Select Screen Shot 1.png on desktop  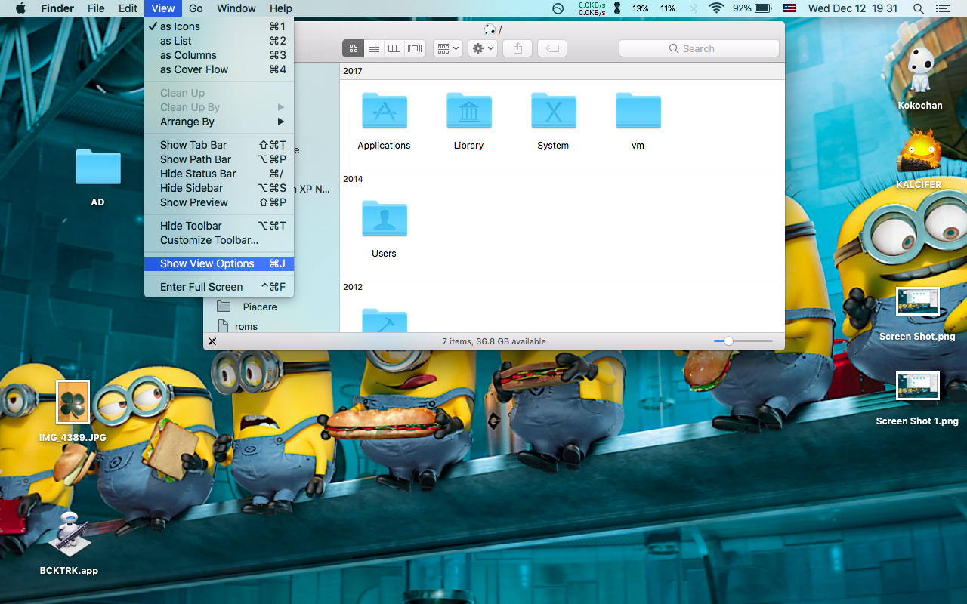[x=917, y=399]
